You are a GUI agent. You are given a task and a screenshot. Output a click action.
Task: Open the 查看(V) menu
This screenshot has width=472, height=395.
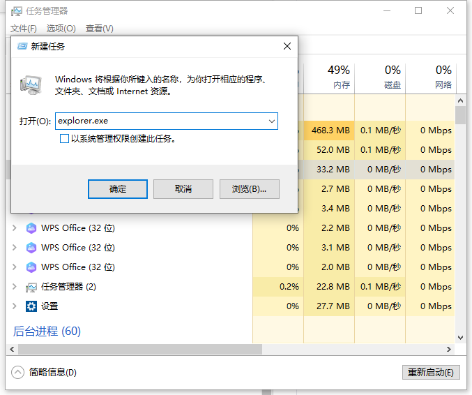point(99,29)
